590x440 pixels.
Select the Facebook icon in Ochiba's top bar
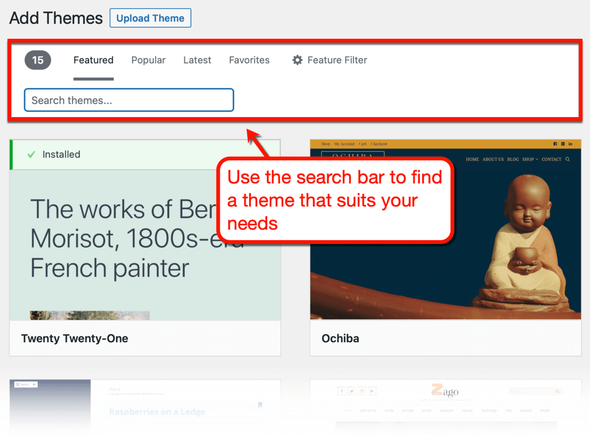(555, 144)
